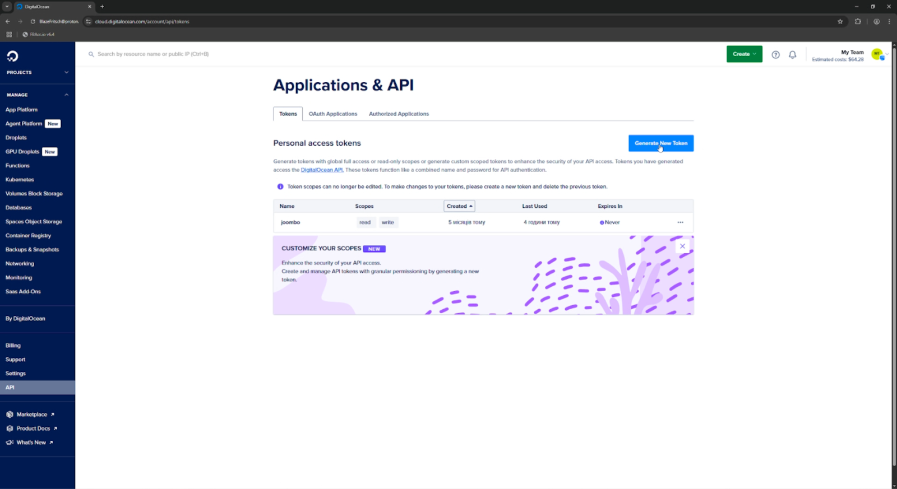The image size is (897, 489).
Task: Open Agent Platform in sidebar
Action: coord(24,124)
